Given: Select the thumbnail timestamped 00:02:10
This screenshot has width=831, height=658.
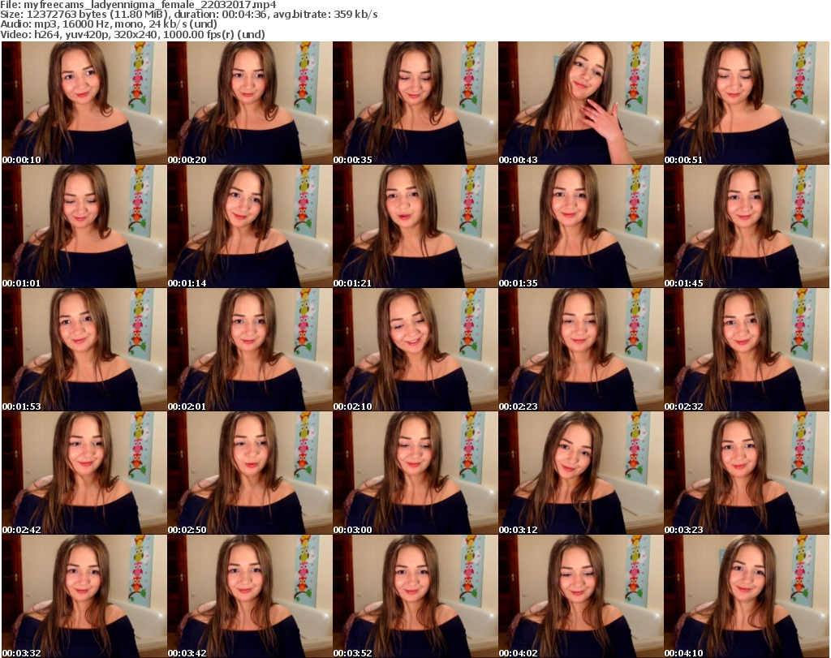Looking at the screenshot, I should point(415,350).
